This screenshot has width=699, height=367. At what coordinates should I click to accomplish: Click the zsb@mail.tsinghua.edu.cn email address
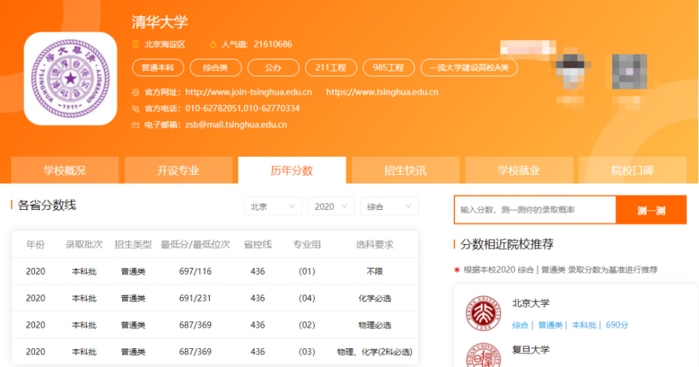236,125
